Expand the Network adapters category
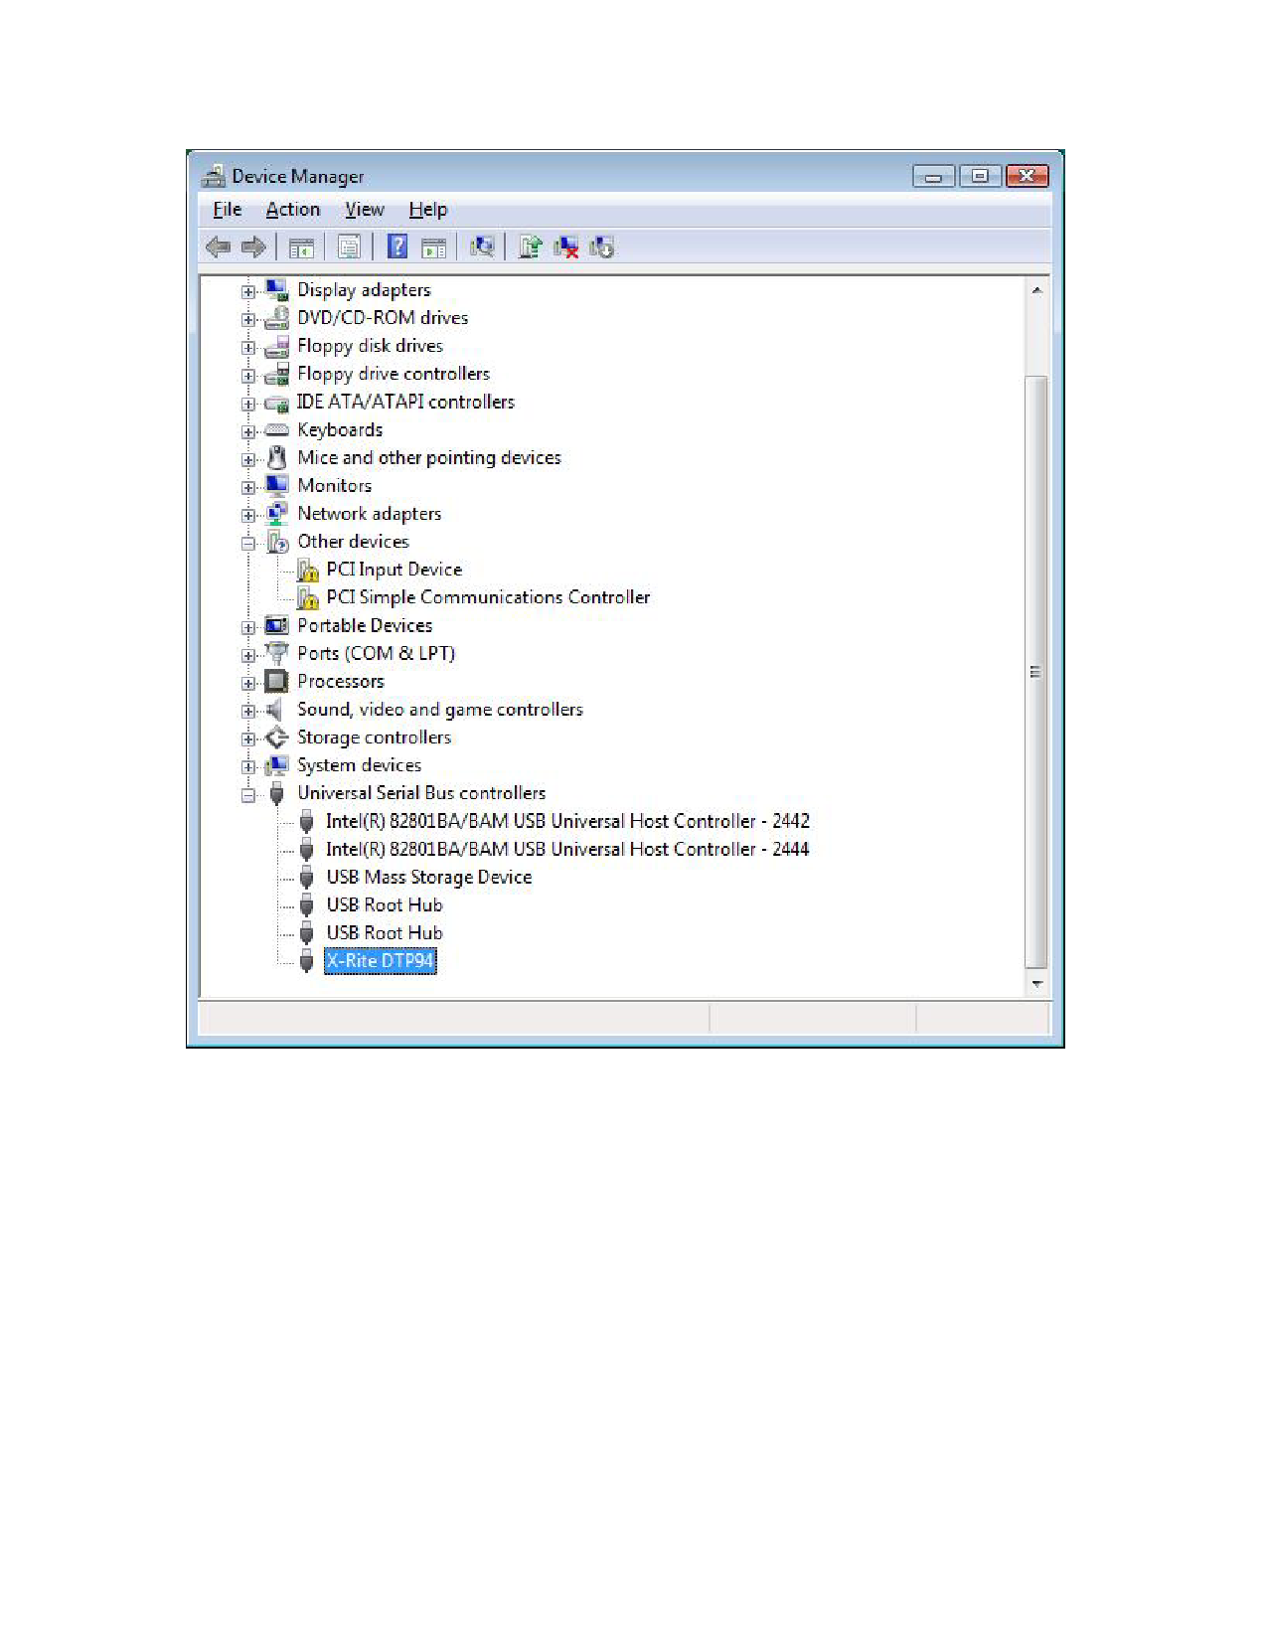 248,515
